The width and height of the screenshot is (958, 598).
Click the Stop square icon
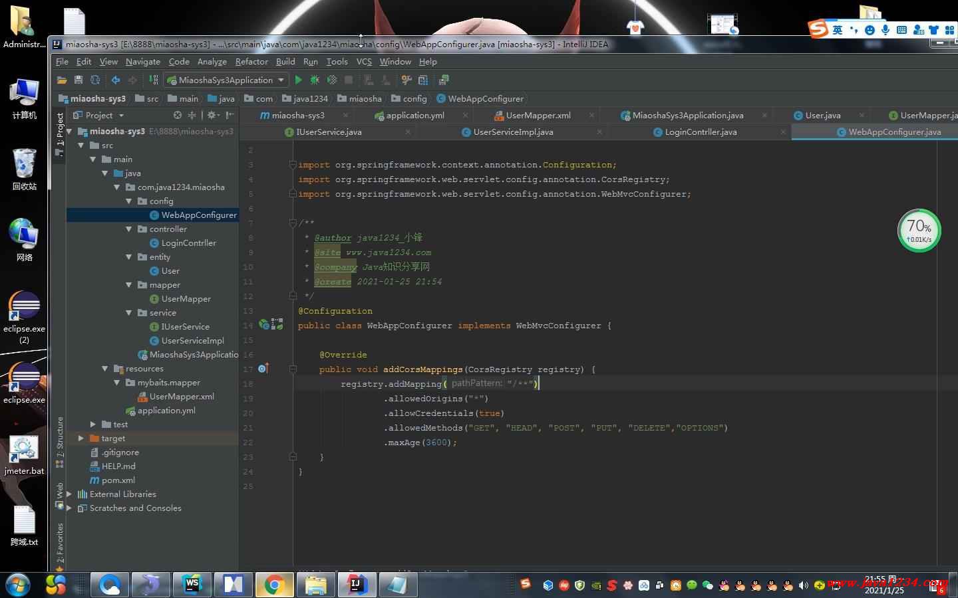[348, 80]
